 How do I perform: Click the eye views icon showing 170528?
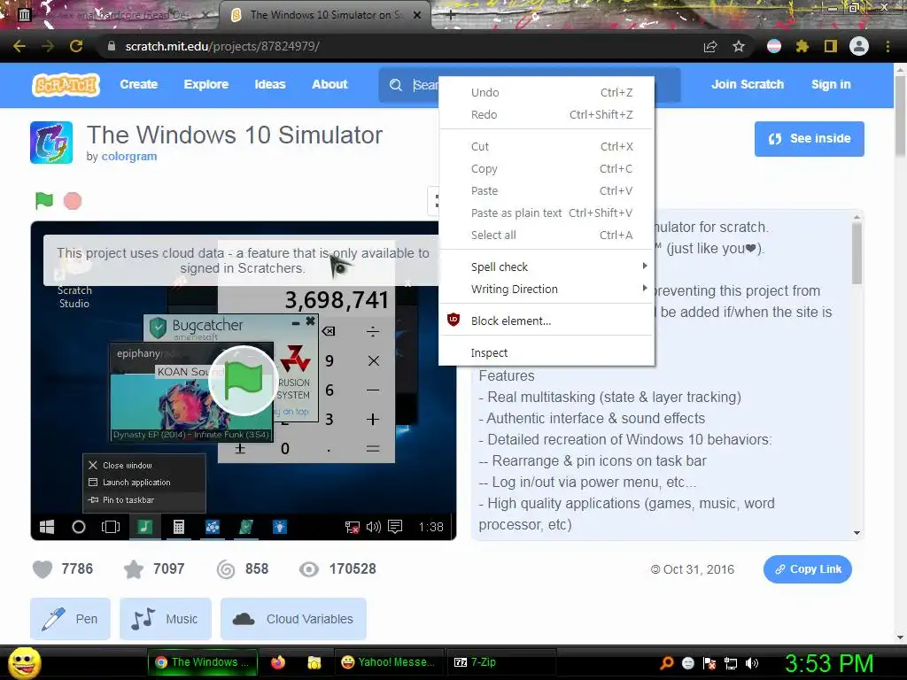pyautogui.click(x=309, y=569)
